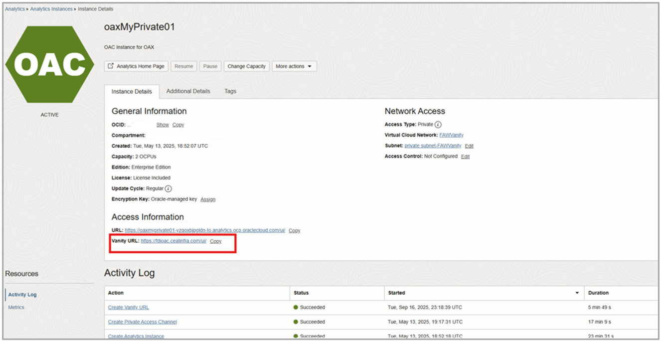This screenshot has width=661, height=341.
Task: Switch to the Additional Details tab
Action: pos(188,91)
